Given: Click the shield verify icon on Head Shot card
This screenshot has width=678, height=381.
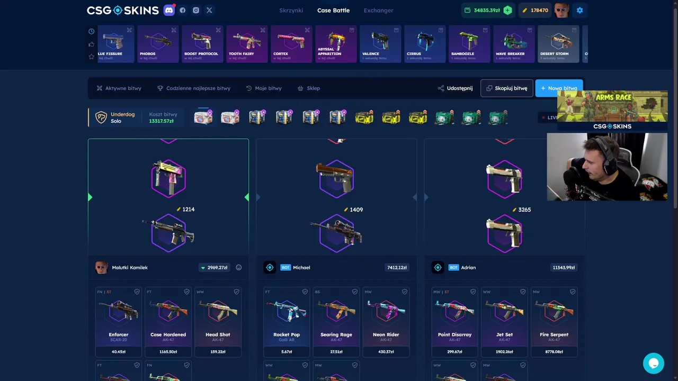Looking at the screenshot, I should (x=236, y=292).
